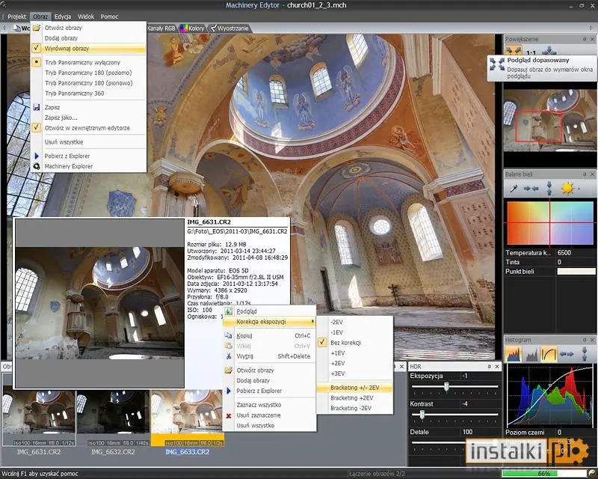598x479 pixels.
Task: Toggle Otwórz w zewnętrznym edytorze
Action: coord(88,128)
